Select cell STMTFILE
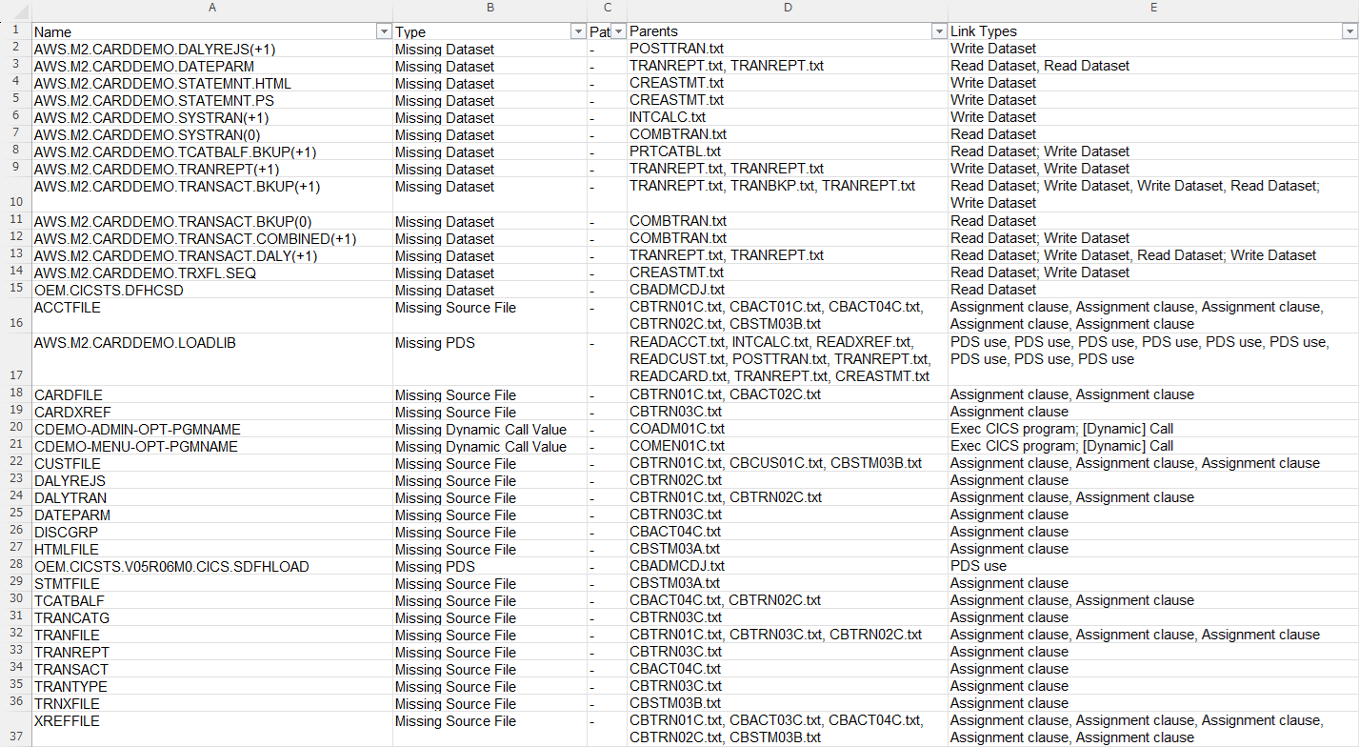 point(211,583)
